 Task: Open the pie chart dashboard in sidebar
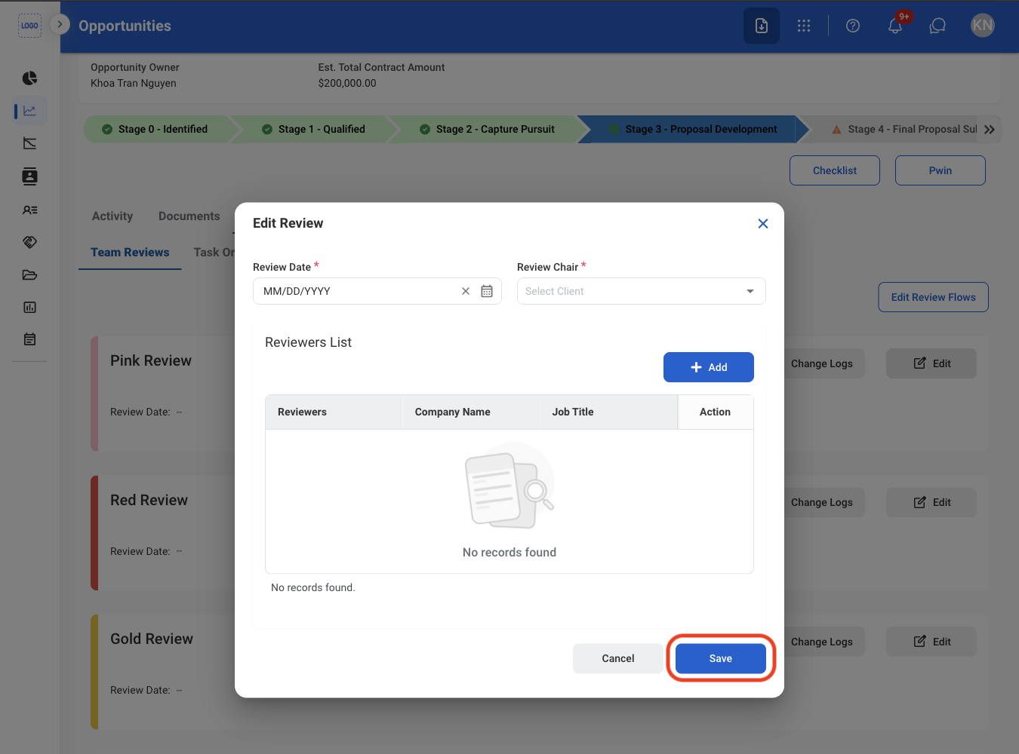tap(30, 78)
